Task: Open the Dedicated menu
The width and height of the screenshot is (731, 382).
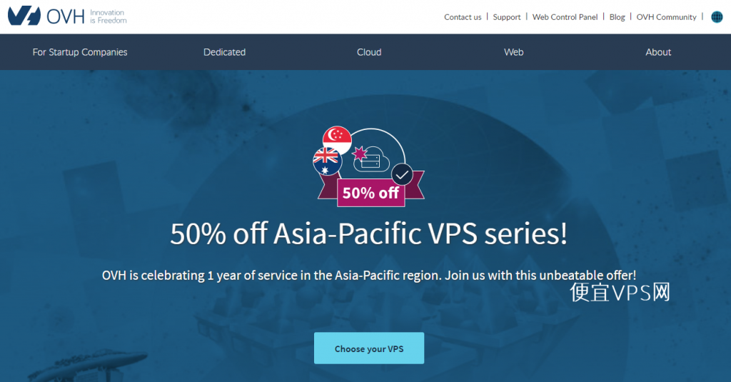Action: click(224, 52)
